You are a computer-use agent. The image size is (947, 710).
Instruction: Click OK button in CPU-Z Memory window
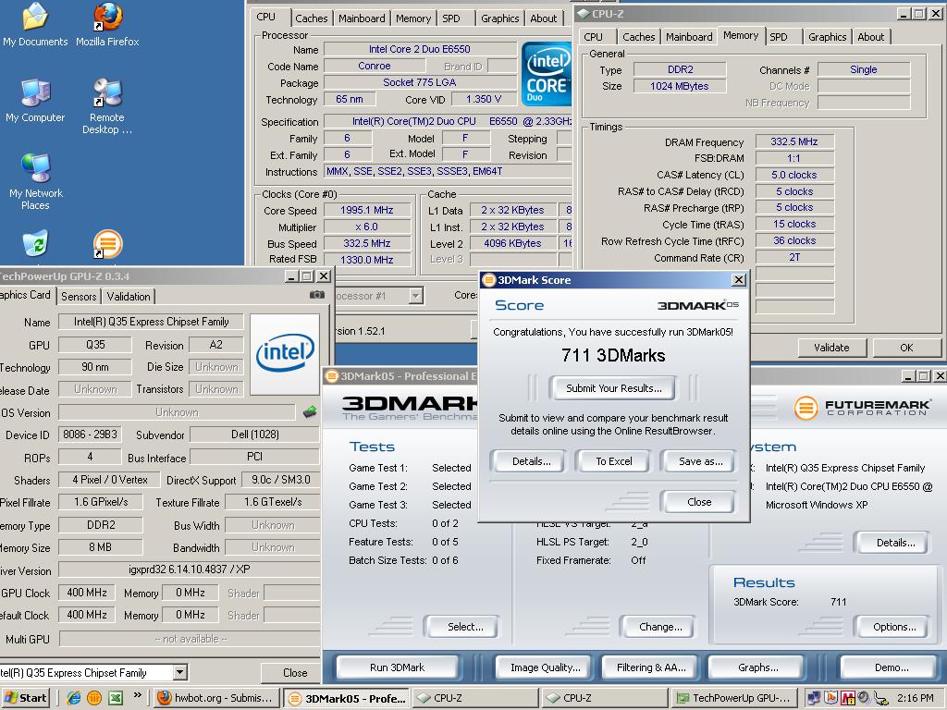pos(906,348)
